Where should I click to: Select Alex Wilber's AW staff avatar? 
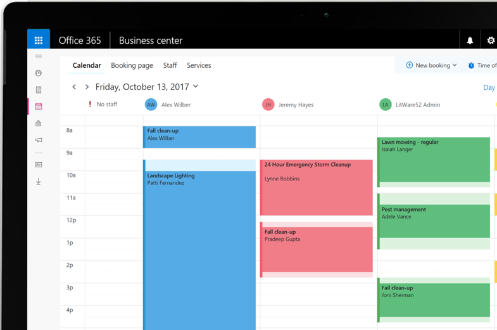[151, 105]
